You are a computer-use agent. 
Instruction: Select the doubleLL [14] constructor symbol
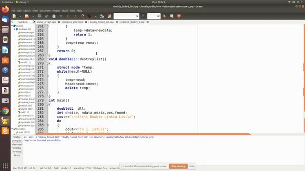[x=28, y=59]
